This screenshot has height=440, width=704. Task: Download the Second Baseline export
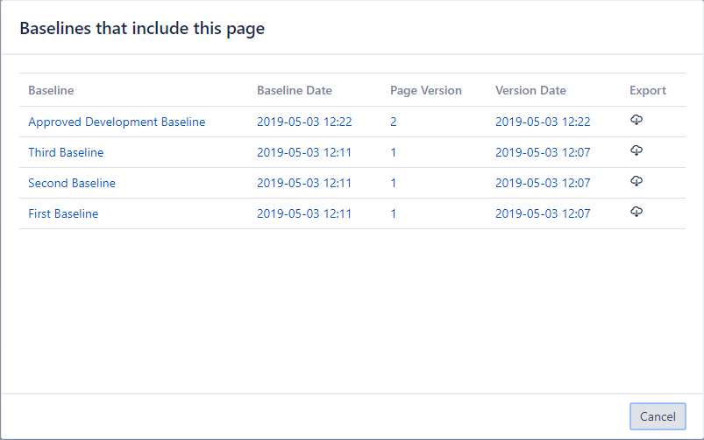(x=636, y=182)
